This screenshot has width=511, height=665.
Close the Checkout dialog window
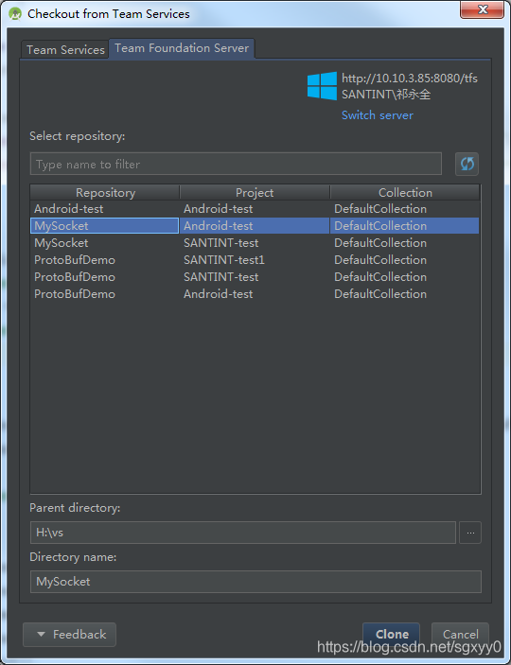pos(483,10)
